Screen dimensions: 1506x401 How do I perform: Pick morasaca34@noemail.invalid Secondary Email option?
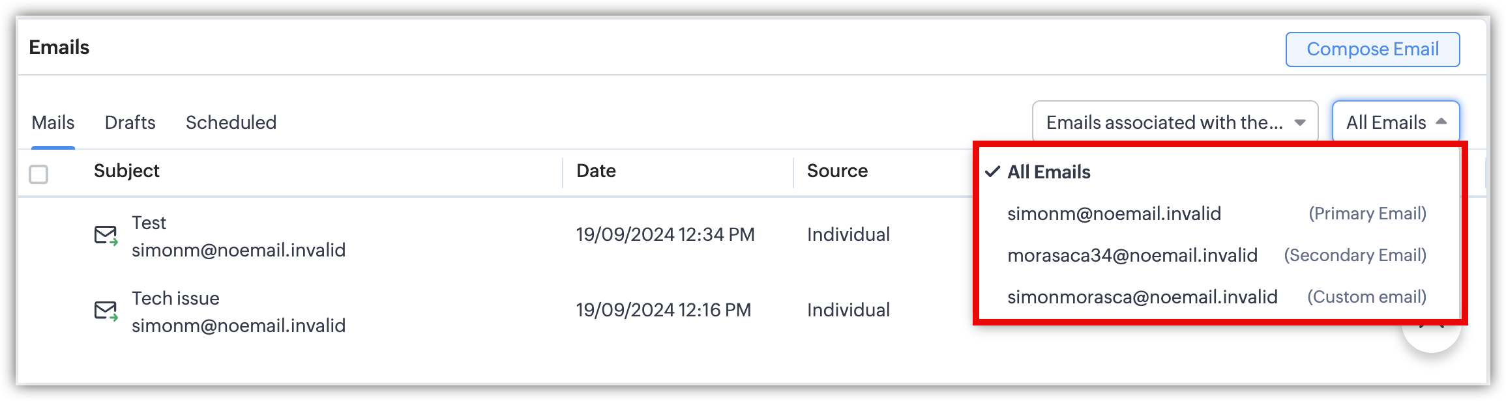1132,255
